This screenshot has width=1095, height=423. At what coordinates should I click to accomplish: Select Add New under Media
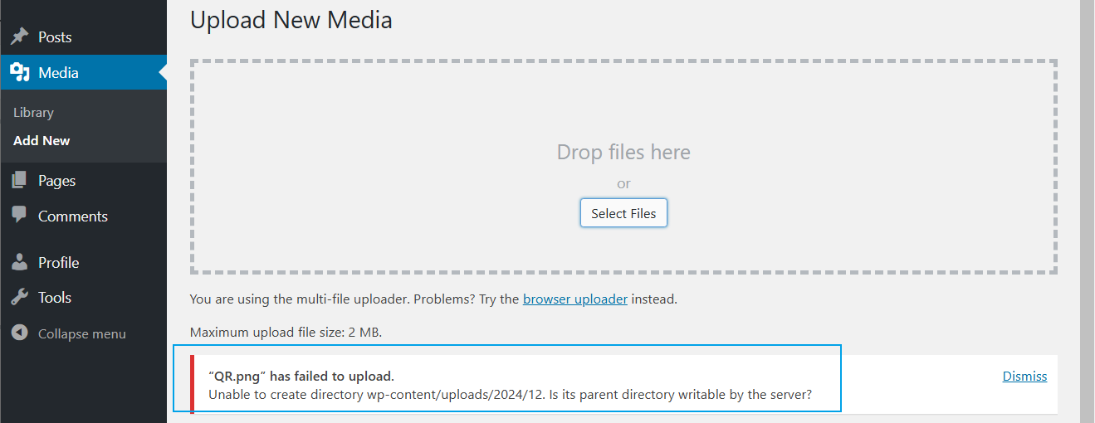[x=42, y=141]
